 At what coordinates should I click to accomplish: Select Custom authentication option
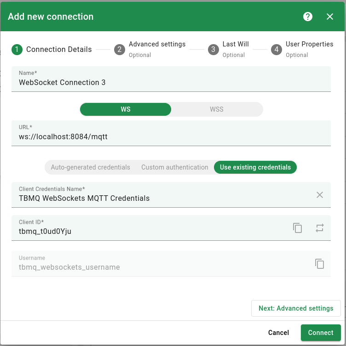coord(174,167)
